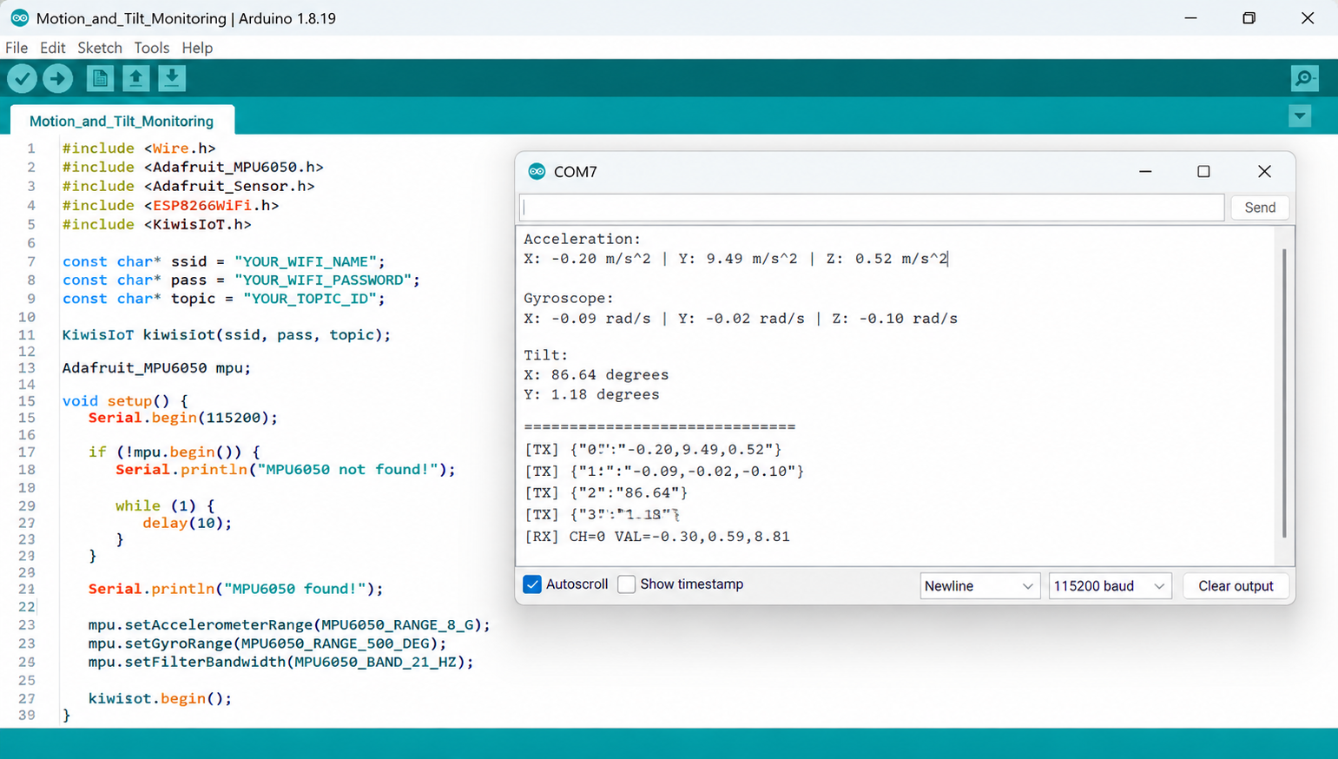Maximize the COM7 serial monitor window

coord(1203,171)
